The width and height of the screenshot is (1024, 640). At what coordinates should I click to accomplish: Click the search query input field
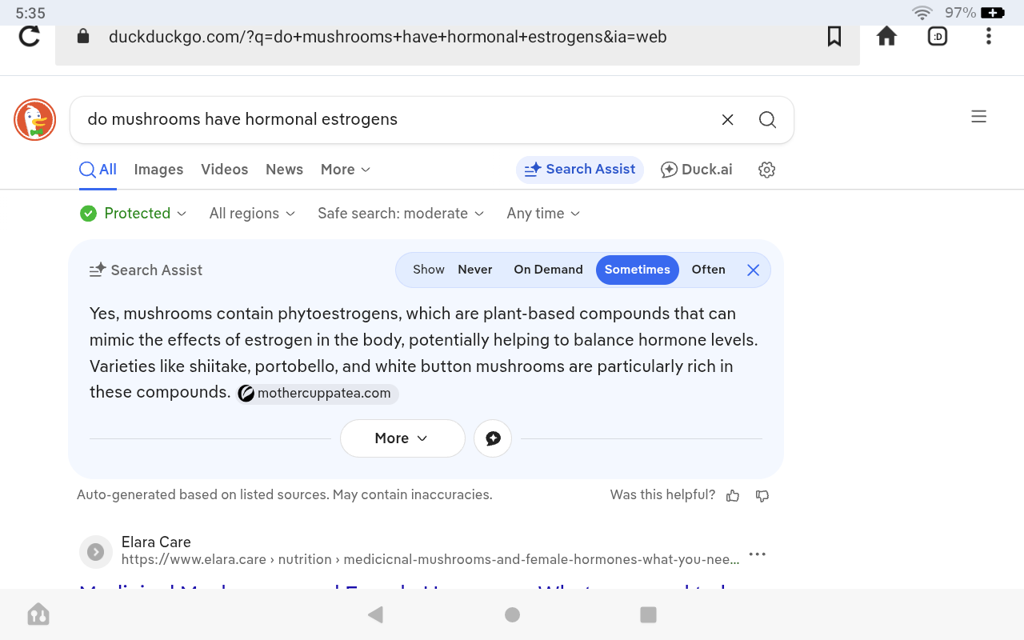(392, 120)
